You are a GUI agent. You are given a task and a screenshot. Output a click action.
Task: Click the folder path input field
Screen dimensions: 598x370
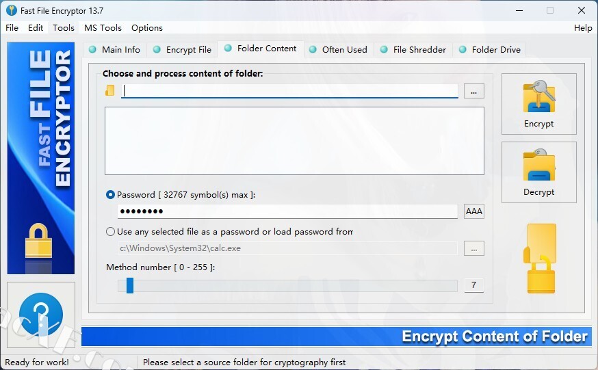point(290,91)
